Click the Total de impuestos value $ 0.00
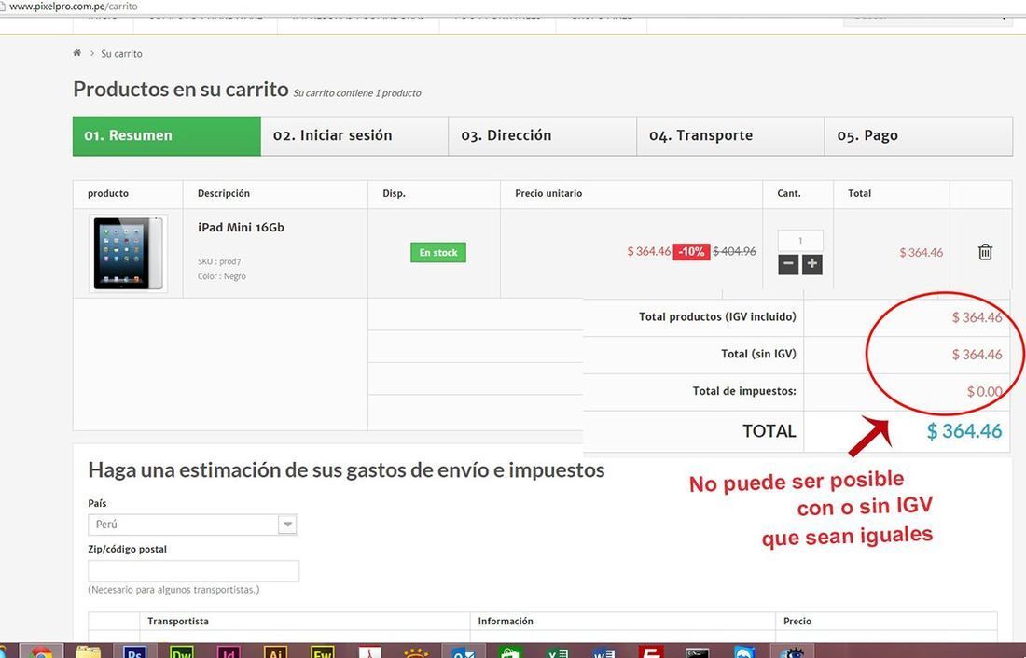This screenshot has width=1026, height=658. (984, 391)
